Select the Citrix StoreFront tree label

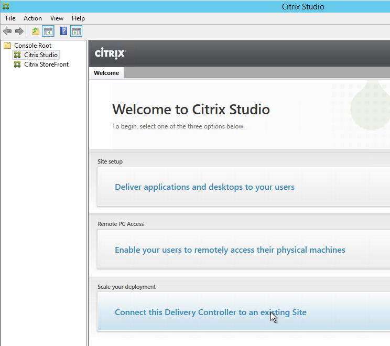pos(46,64)
